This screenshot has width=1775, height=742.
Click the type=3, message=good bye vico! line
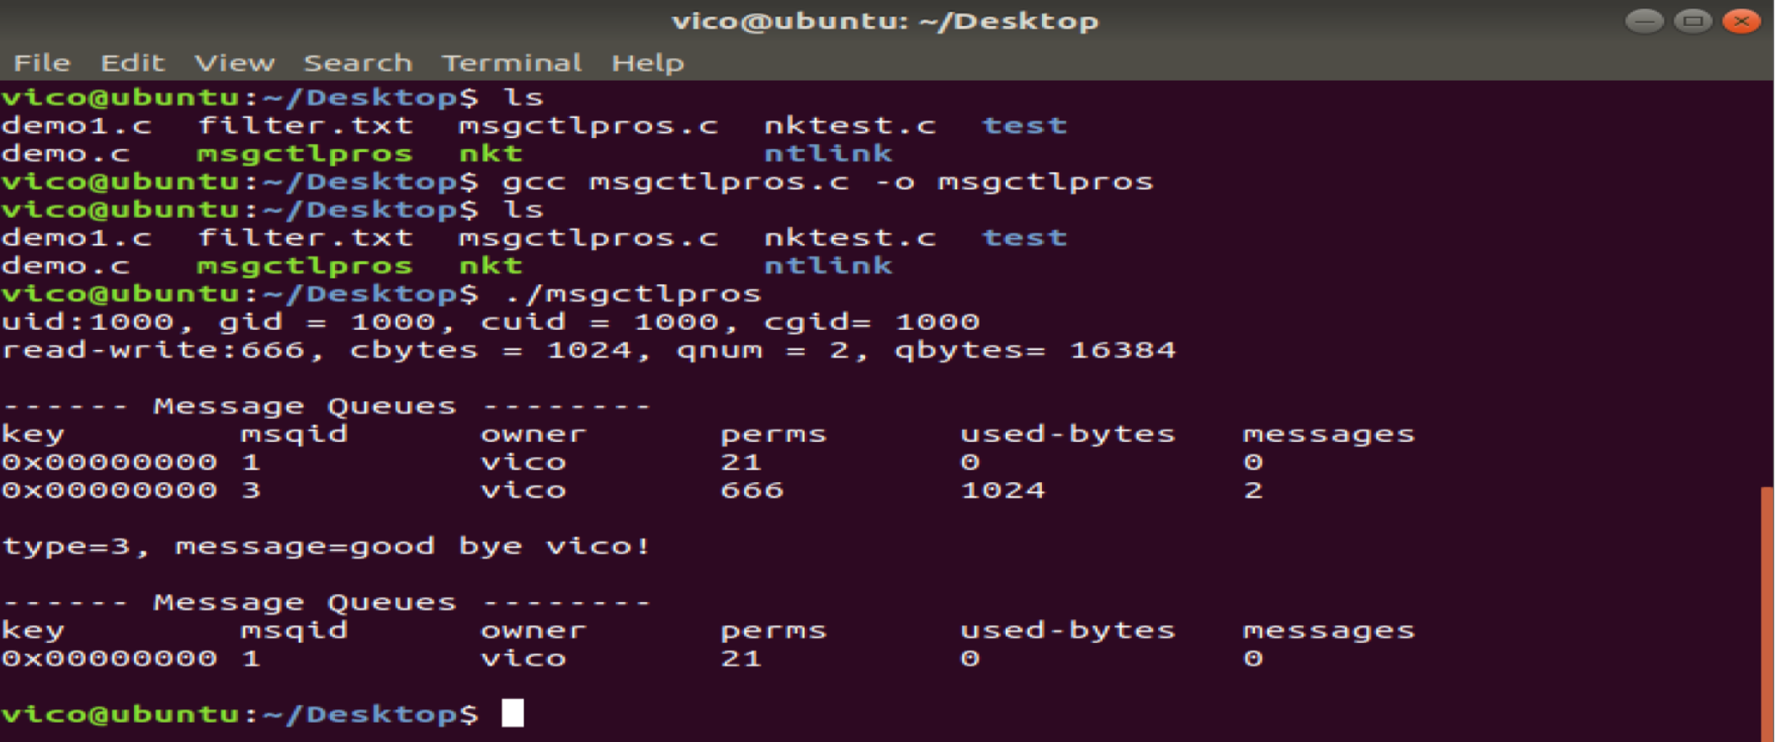(326, 546)
